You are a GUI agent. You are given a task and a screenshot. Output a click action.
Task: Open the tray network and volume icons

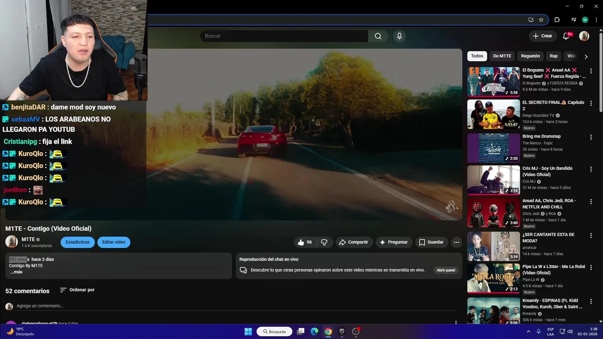point(565,331)
